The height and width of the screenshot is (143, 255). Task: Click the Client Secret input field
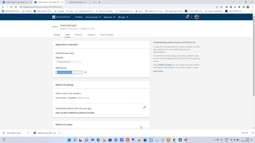(x=69, y=72)
